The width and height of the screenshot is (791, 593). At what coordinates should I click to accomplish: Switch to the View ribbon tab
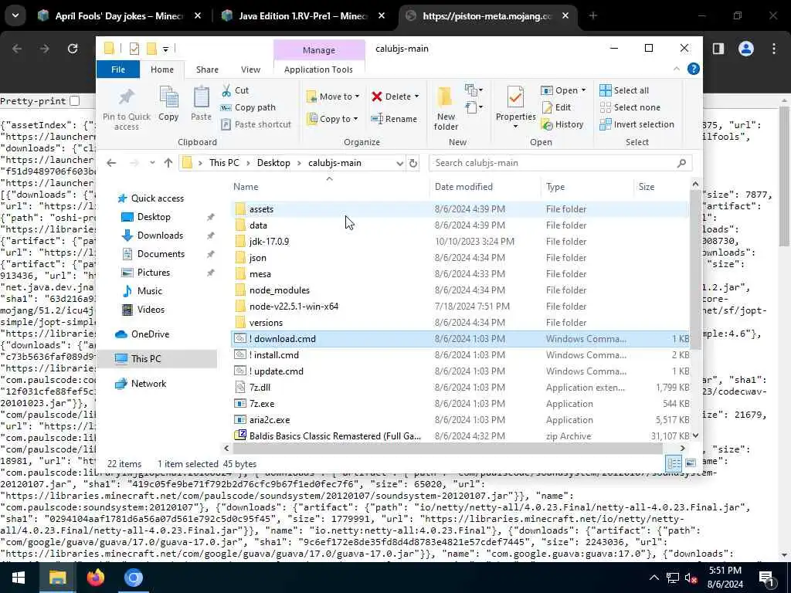(251, 69)
